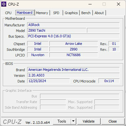Screen dimensions: 126x126
Task: Select the Mainboard tab
Action: click(x=24, y=13)
